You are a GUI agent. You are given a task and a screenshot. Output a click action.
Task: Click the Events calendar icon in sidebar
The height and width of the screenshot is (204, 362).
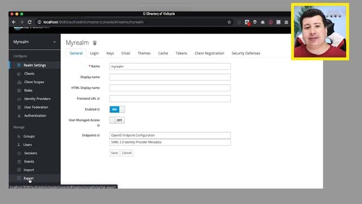pos(19,161)
